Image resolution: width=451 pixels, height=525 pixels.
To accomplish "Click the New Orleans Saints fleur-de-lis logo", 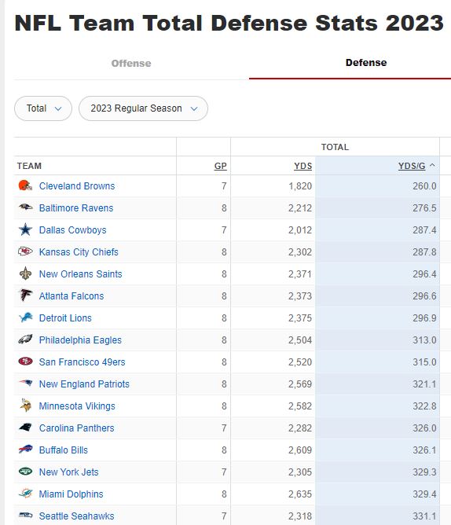I will point(25,274).
